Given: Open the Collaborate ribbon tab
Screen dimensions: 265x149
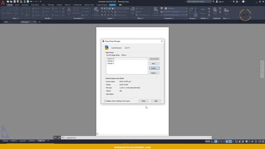Looking at the screenshot, I should pos(77,5).
